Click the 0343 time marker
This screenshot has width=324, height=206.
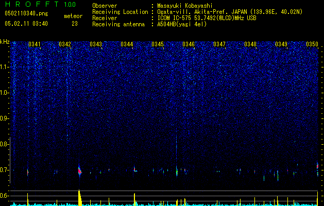coord(96,44)
